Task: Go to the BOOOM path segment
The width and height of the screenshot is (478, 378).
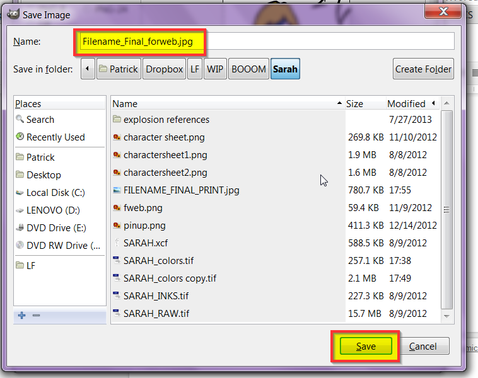Action: [x=248, y=69]
